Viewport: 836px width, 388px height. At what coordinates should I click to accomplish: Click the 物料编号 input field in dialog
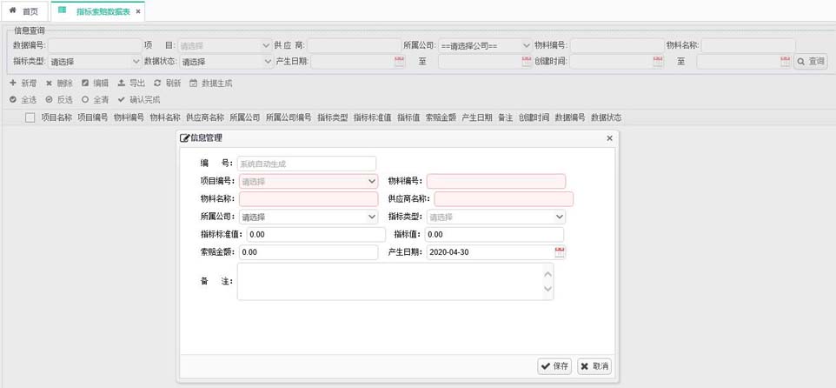coord(495,182)
